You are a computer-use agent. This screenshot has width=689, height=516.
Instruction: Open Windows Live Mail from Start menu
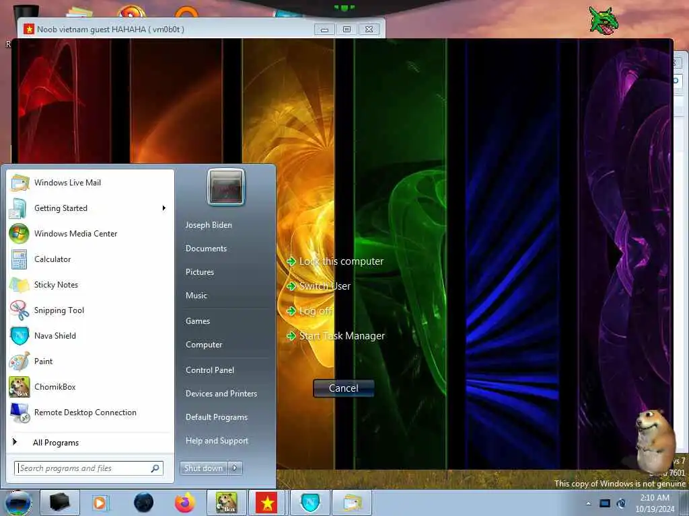pyautogui.click(x=90, y=183)
